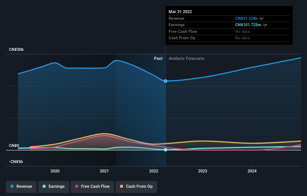
Task: Click the 2023 x-axis label
Action: coord(203,171)
